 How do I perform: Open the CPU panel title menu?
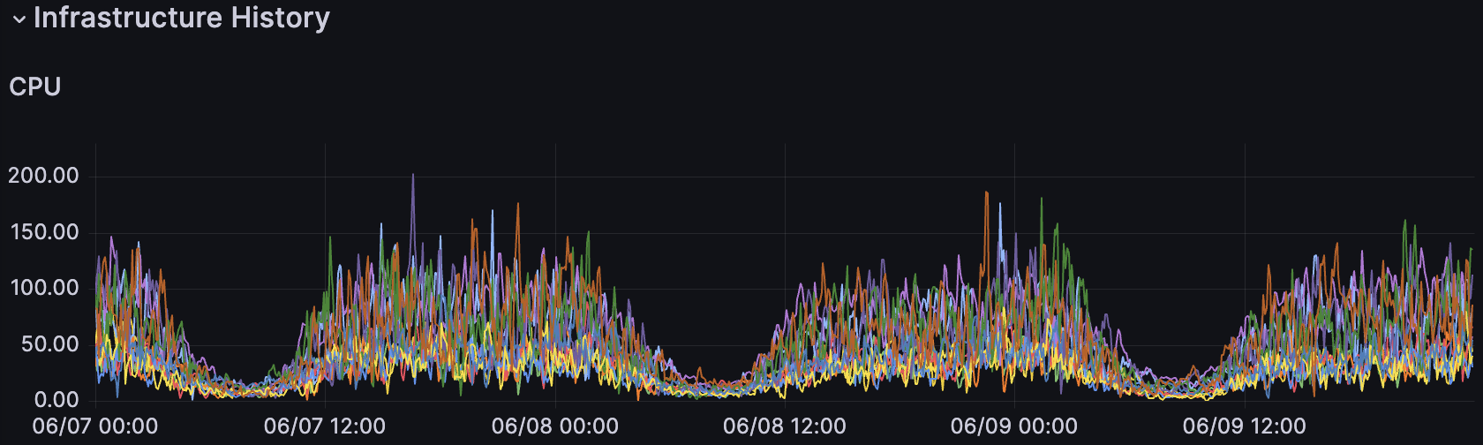[35, 87]
